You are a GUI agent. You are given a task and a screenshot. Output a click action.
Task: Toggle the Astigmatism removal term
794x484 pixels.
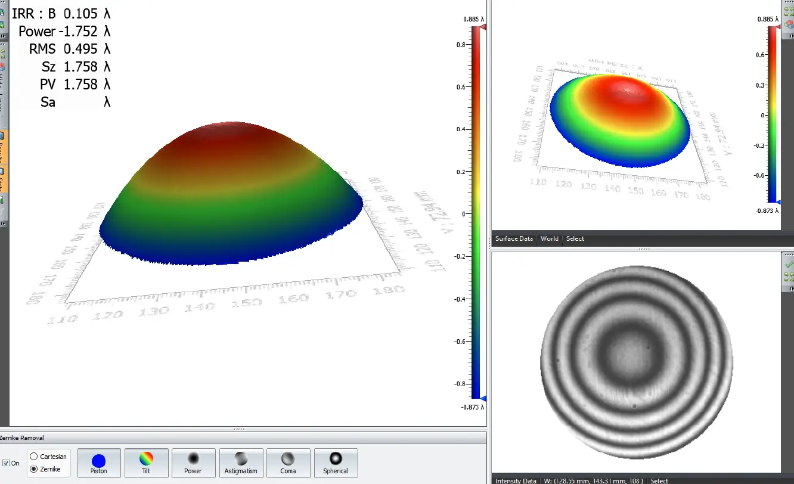(x=241, y=463)
